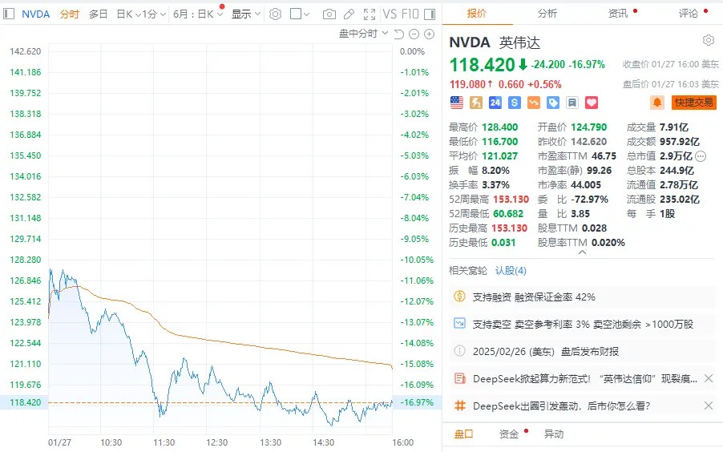723x452 pixels.
Task: Click 支持融资 margin rate 42% row
Action: click(x=583, y=297)
